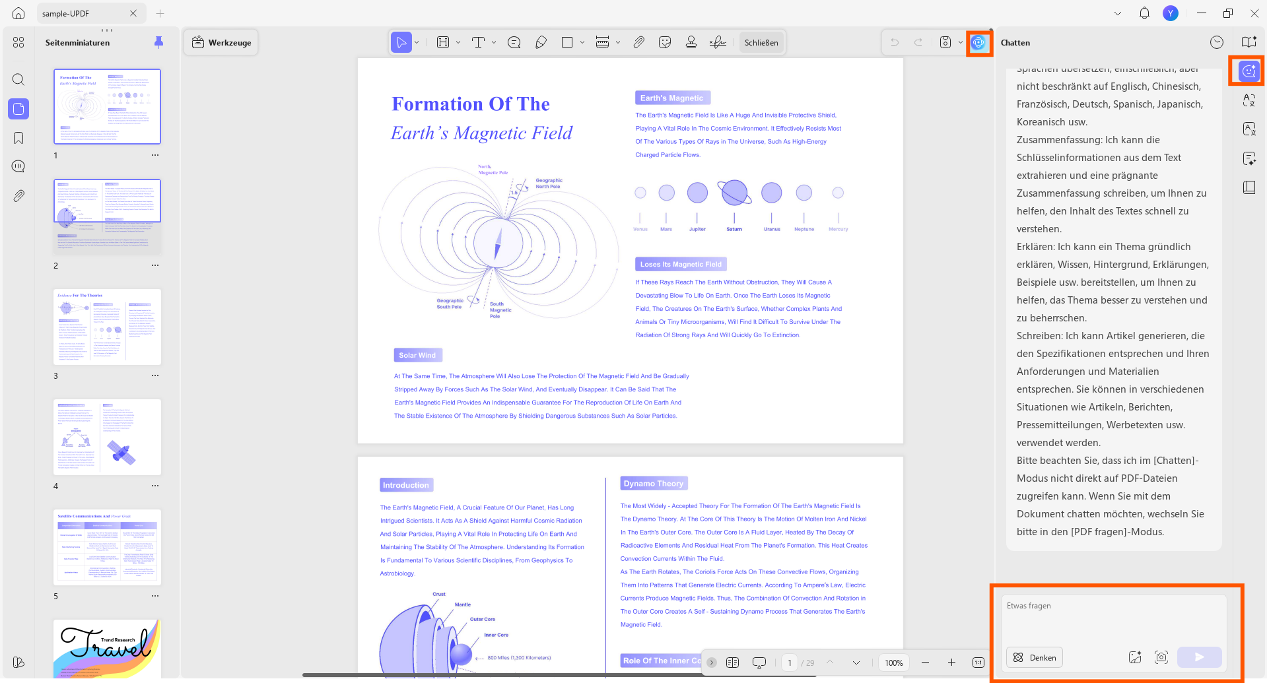Click the Schließen button
Screen dimensions: 1267x683
pyautogui.click(x=761, y=42)
